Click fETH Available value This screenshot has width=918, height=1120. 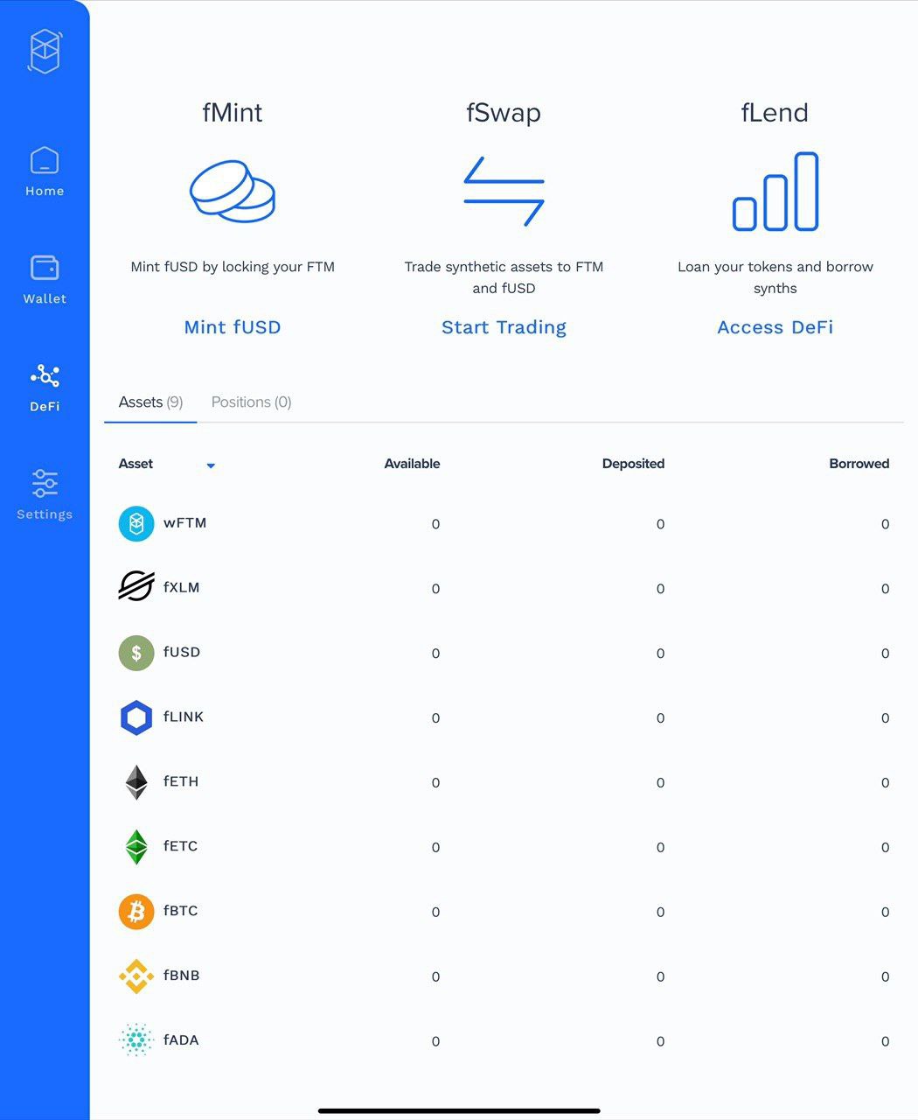[x=435, y=783]
